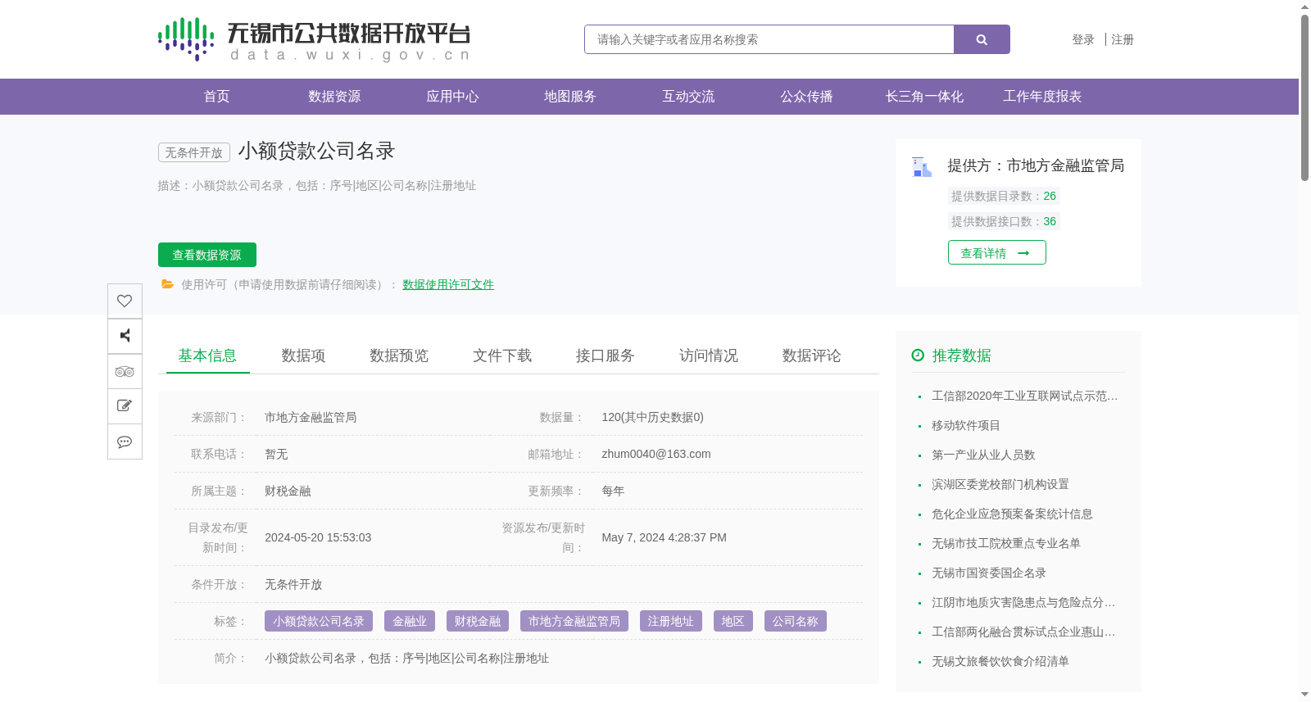Image resolution: width=1311 pixels, height=702 pixels.
Task: Open recommended item 滨湖区委党校部门机构设置
Action: (1000, 484)
